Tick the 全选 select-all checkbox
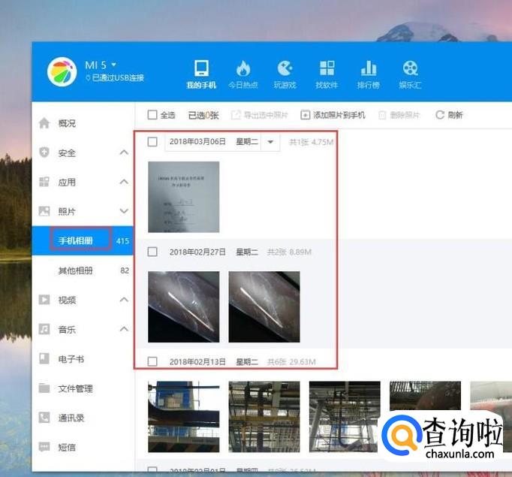512x477 pixels. pyautogui.click(x=152, y=115)
